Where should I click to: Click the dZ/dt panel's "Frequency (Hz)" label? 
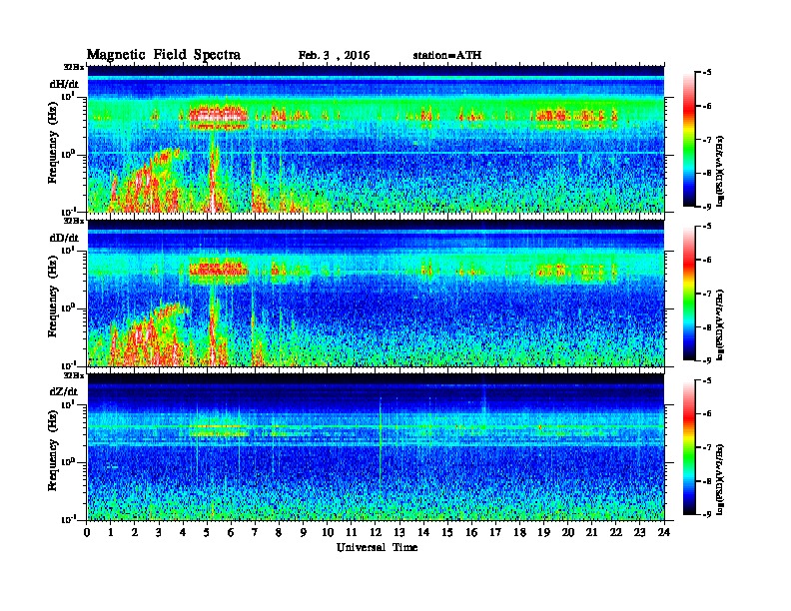tap(53, 450)
